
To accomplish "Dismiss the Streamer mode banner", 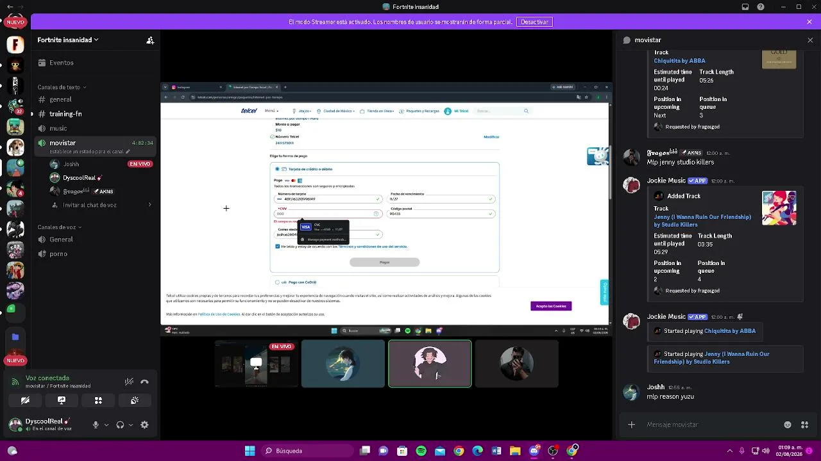I will pos(809,22).
